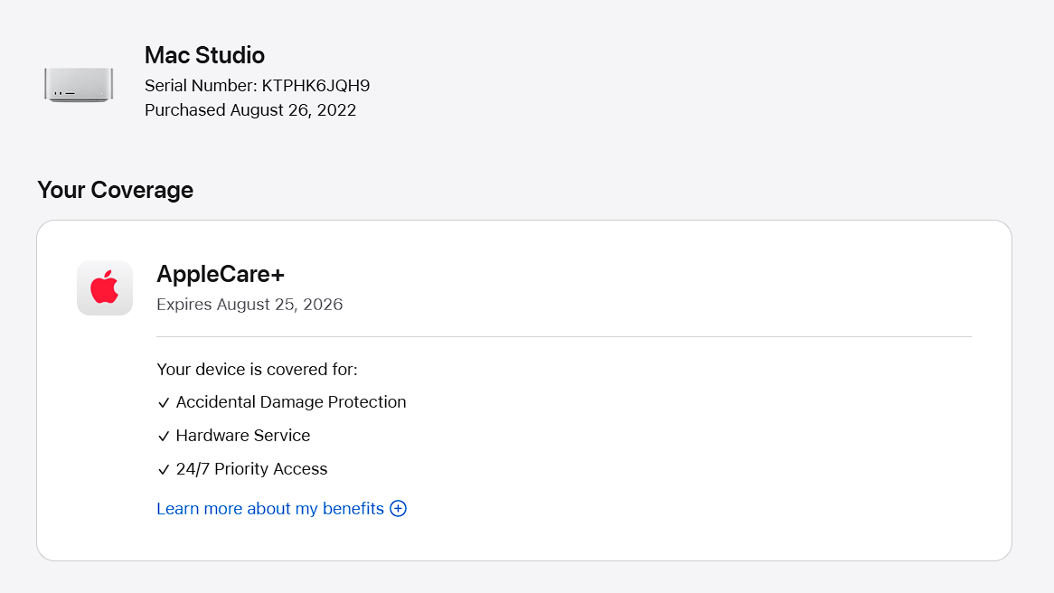Click the divider line under AppleCare+ expiry
This screenshot has width=1054, height=593.
pos(563,336)
